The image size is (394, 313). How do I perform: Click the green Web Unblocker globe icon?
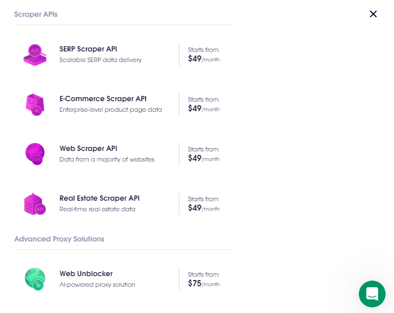(x=35, y=279)
